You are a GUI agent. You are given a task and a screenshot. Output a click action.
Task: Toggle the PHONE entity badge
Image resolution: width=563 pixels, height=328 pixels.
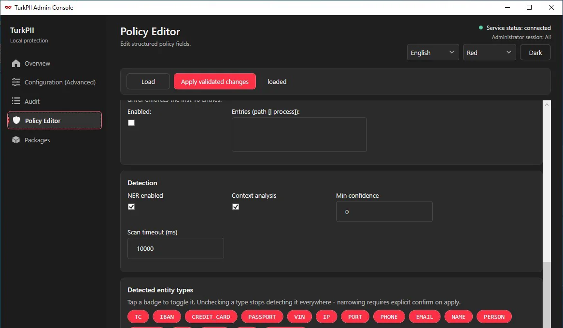click(x=389, y=317)
